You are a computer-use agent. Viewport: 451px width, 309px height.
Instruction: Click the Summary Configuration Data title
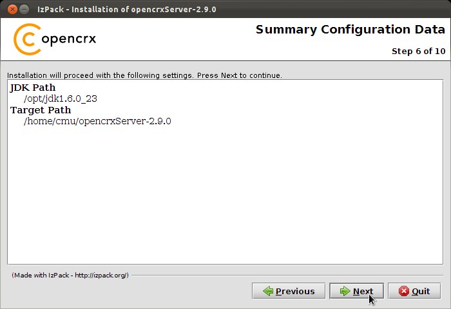(x=350, y=30)
